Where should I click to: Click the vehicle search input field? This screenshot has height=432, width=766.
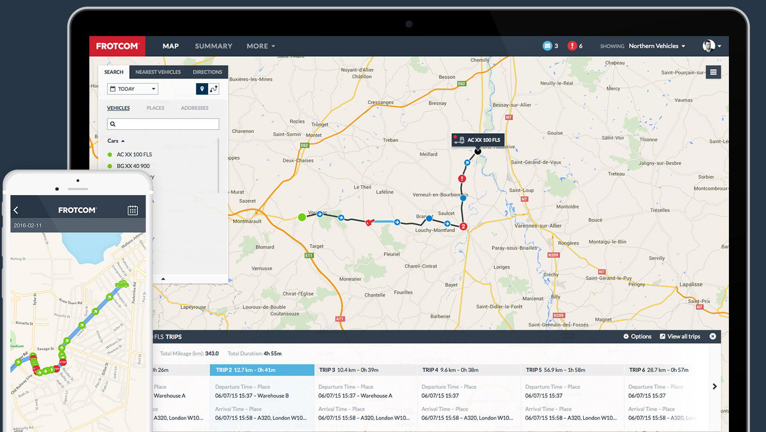(163, 124)
